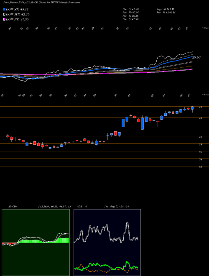Click the chart title mentioning HTHT MunafaSutra.com
Viewport: 209px width, 276px height.
pyautogui.click(x=41, y=3)
